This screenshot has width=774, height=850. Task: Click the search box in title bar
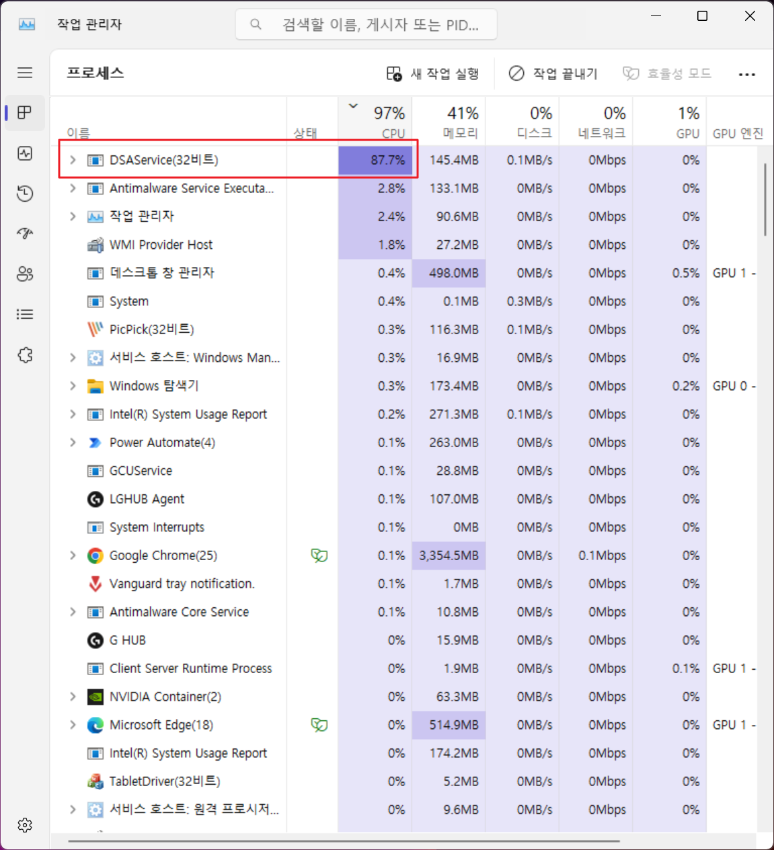366,25
